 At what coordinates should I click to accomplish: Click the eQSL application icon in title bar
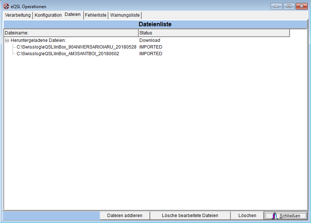pos(6,6)
